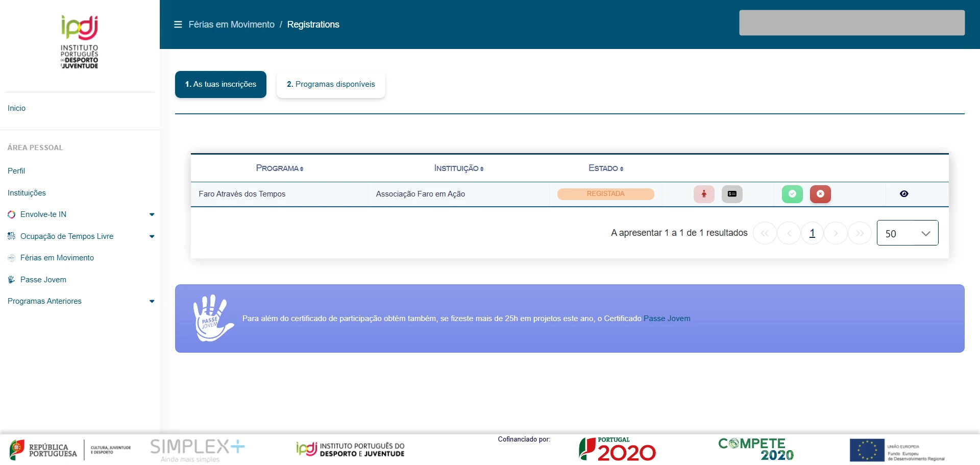Expand the Envolve-te IN submenu arrow

[x=152, y=214]
